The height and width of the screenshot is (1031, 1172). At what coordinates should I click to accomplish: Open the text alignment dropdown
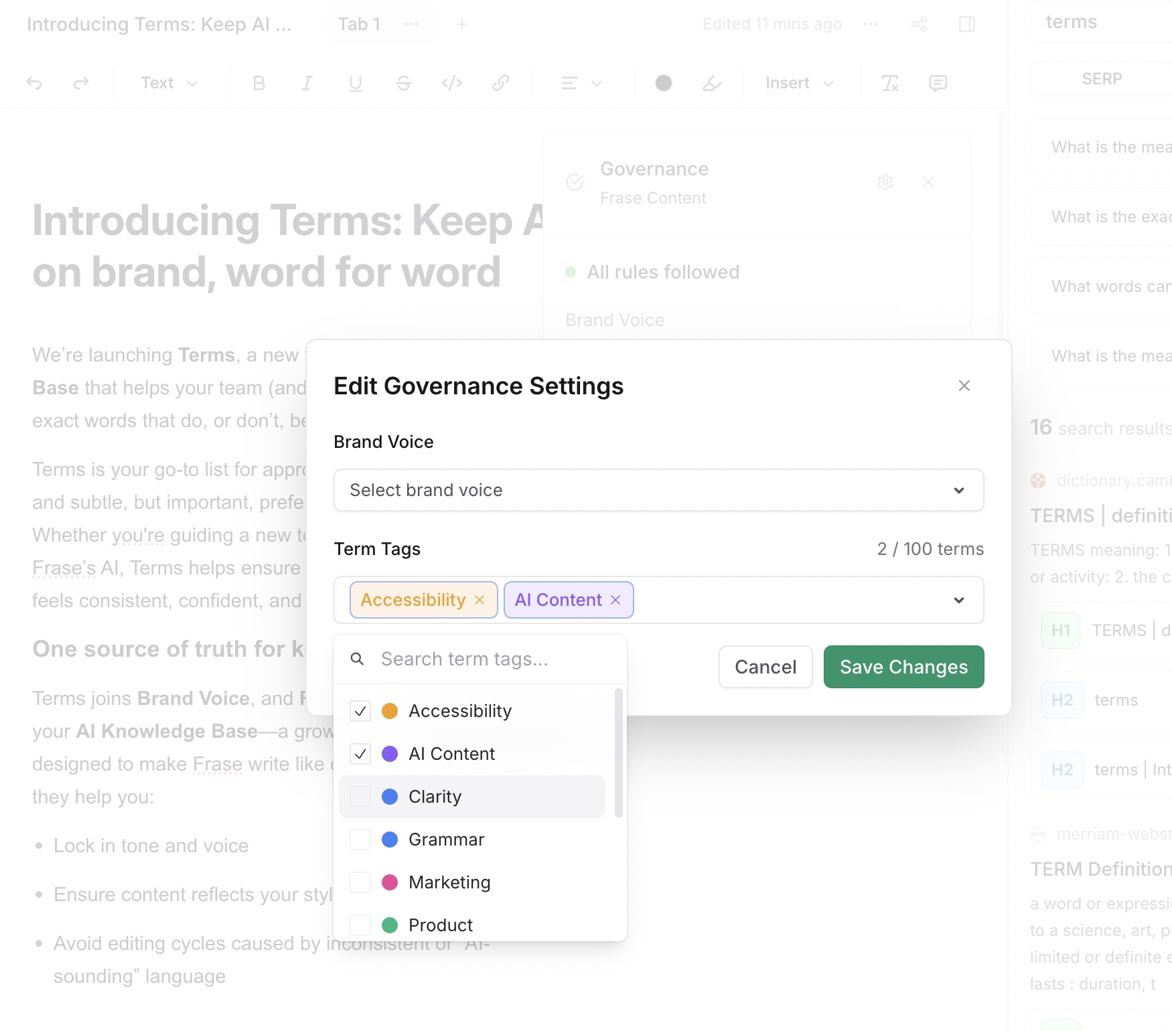tap(581, 83)
